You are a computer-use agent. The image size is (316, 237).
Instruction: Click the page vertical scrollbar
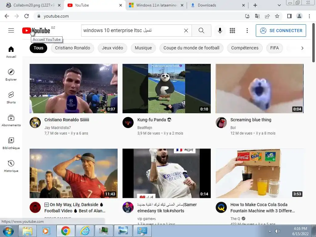pyautogui.click(x=314, y=43)
